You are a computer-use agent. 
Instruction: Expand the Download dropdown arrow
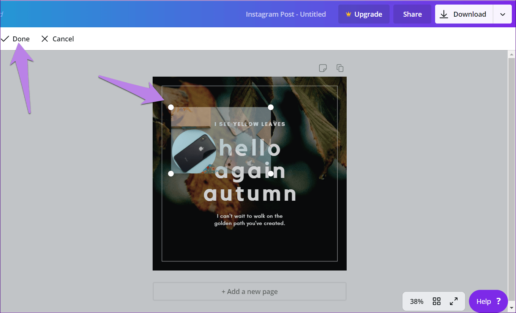(x=502, y=14)
